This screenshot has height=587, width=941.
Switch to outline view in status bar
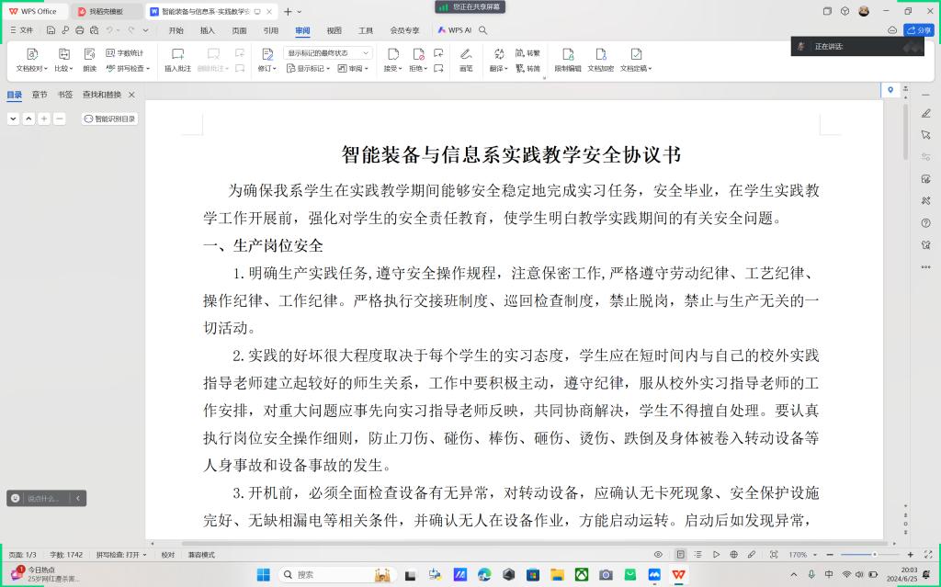tap(698, 555)
